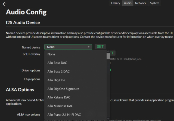
Task: Open the Library tab
Action: pos(116,3)
